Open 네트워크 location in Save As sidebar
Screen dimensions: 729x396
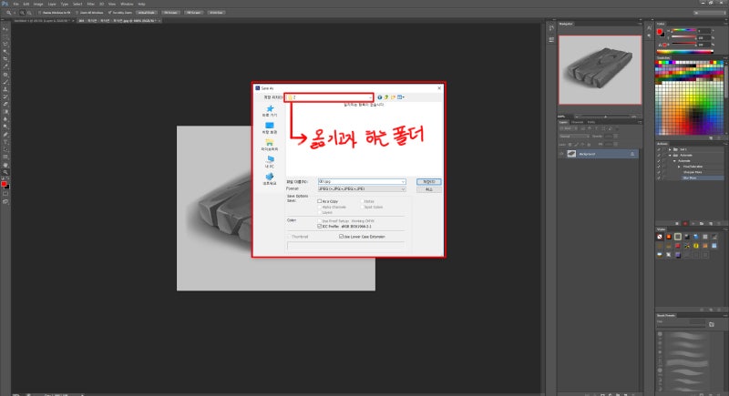[x=270, y=178]
